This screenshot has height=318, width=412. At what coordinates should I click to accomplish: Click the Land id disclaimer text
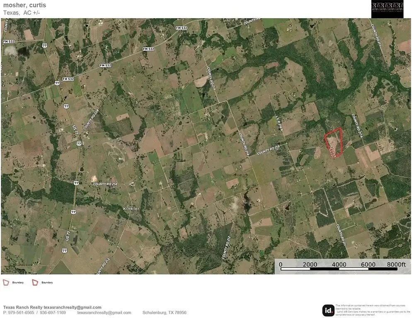(371, 310)
